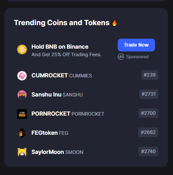Click the SaylorMoon token logo
The width and height of the screenshot is (173, 175).
[22, 152]
